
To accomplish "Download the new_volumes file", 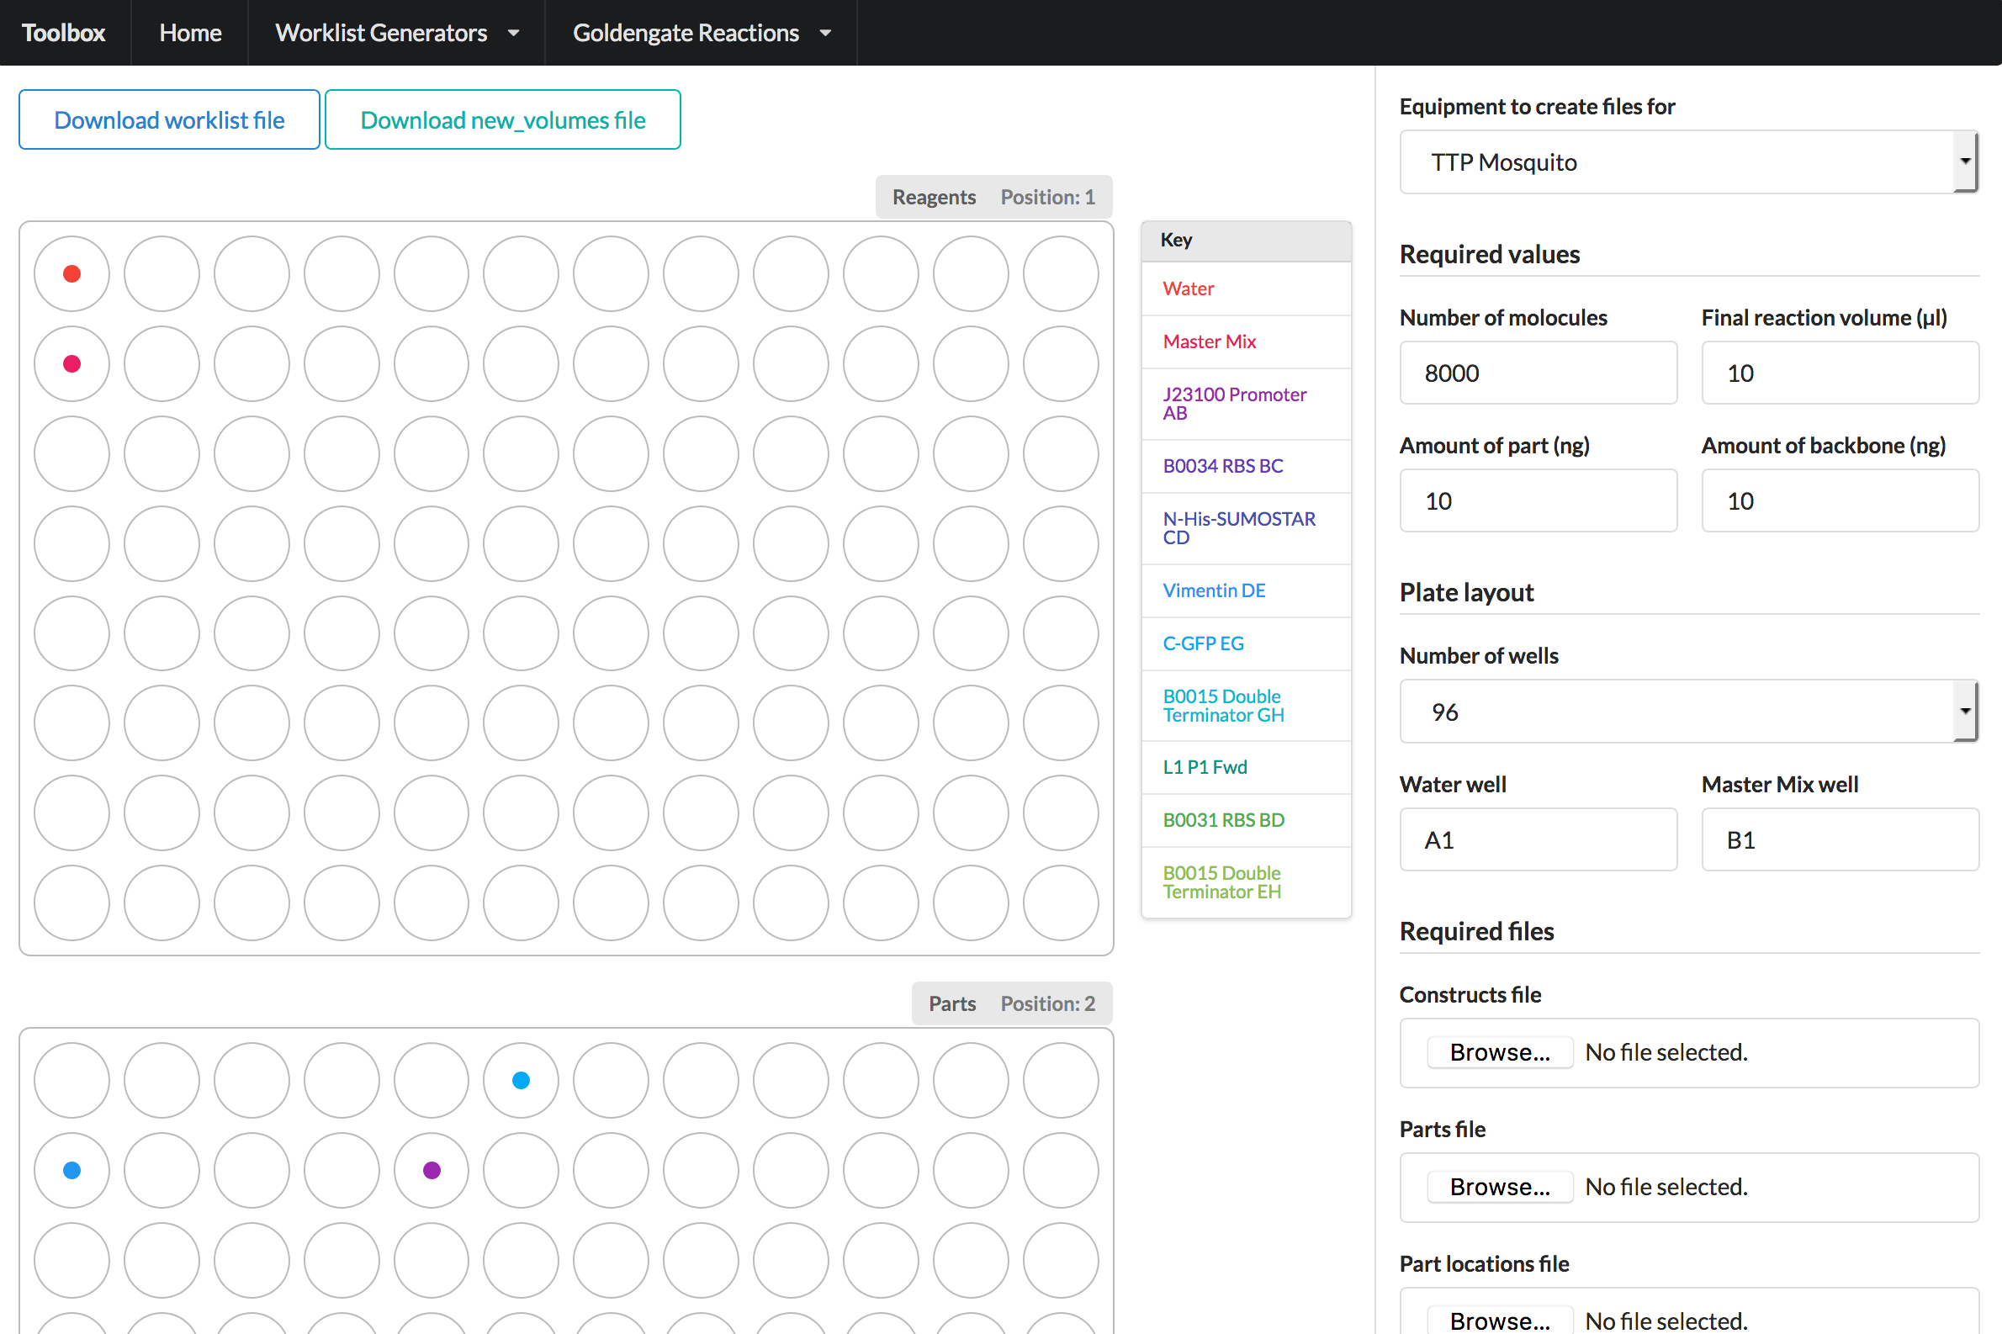I will pyautogui.click(x=502, y=120).
